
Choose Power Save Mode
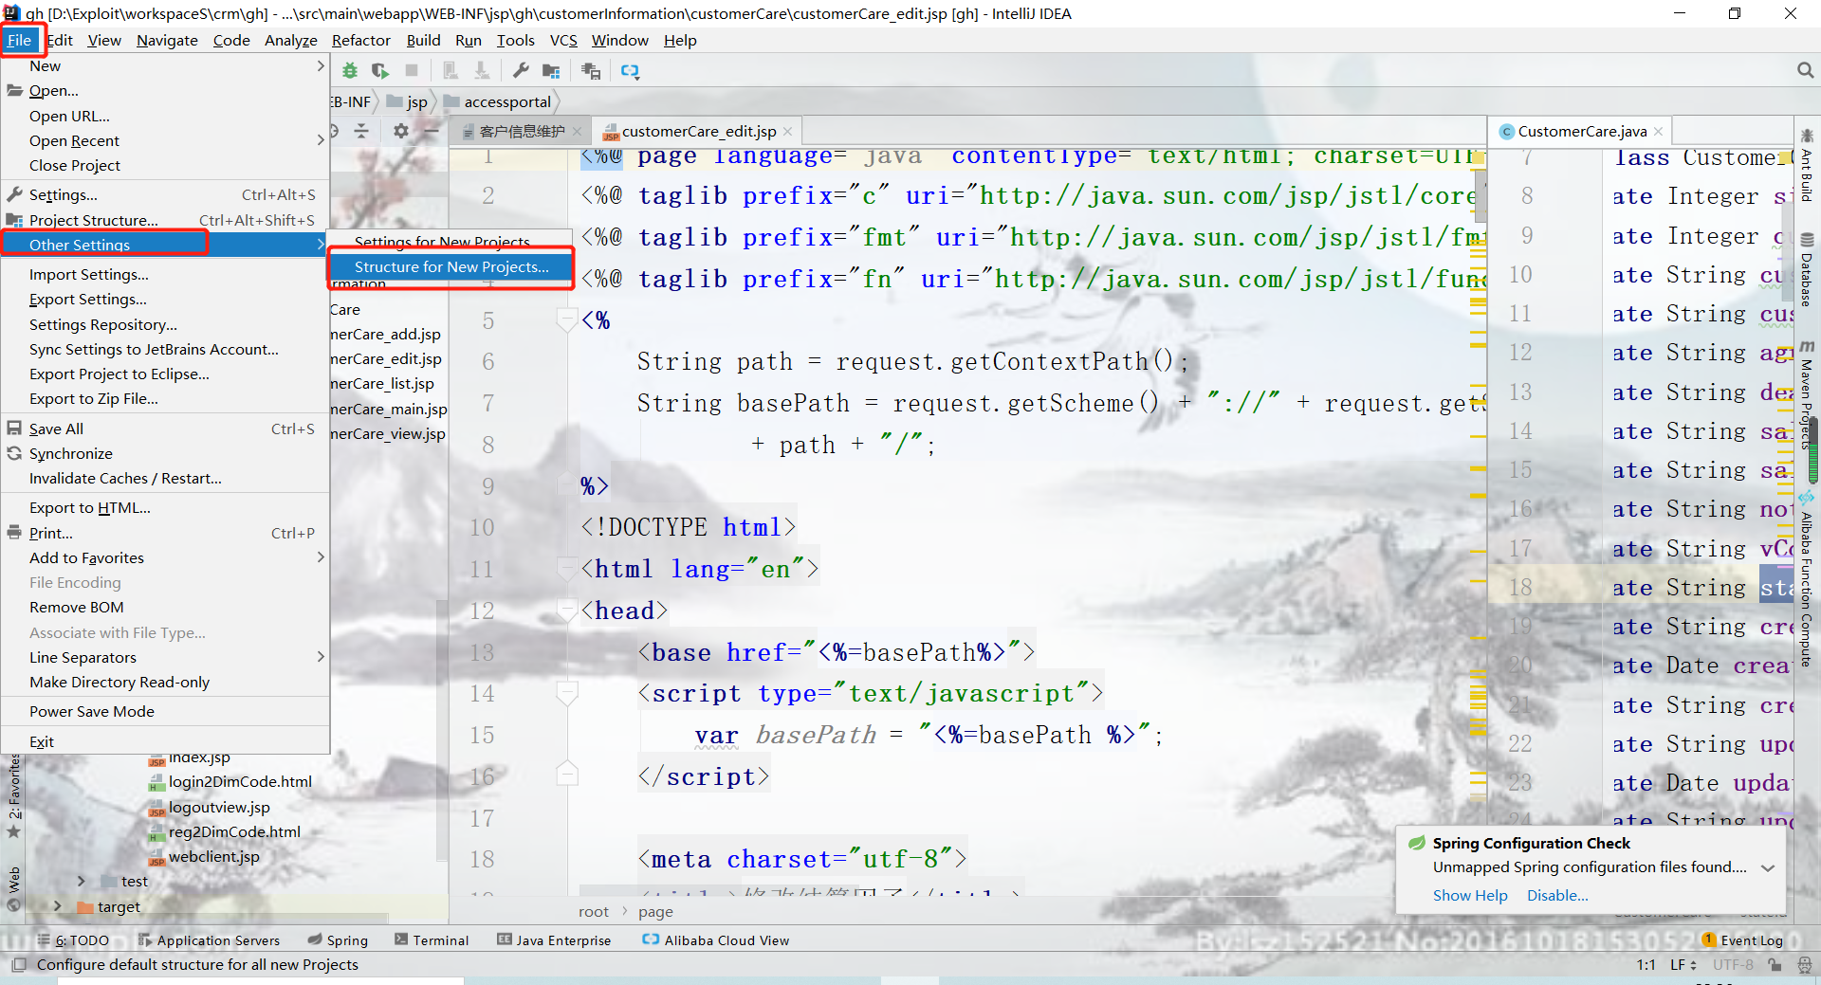tap(92, 712)
